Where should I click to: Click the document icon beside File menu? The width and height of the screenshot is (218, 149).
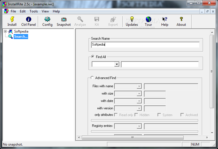tap(6, 11)
